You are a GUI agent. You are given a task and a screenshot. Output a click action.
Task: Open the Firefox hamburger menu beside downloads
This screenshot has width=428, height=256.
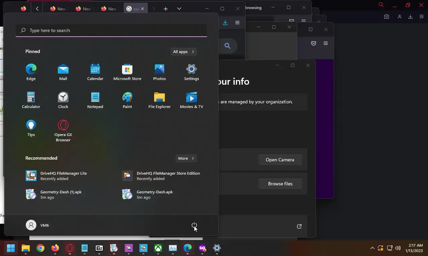pos(237,22)
